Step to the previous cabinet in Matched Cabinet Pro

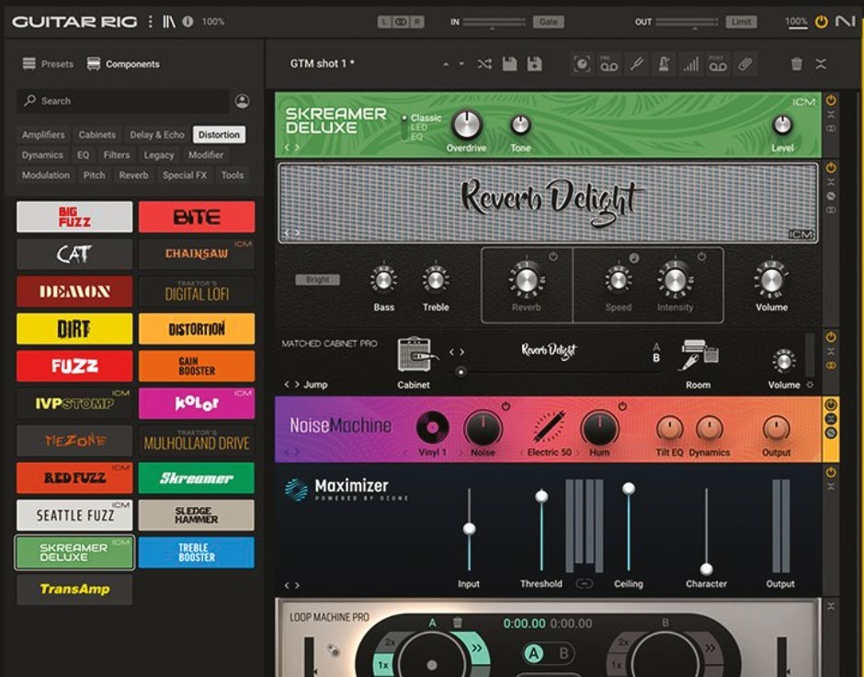click(451, 352)
